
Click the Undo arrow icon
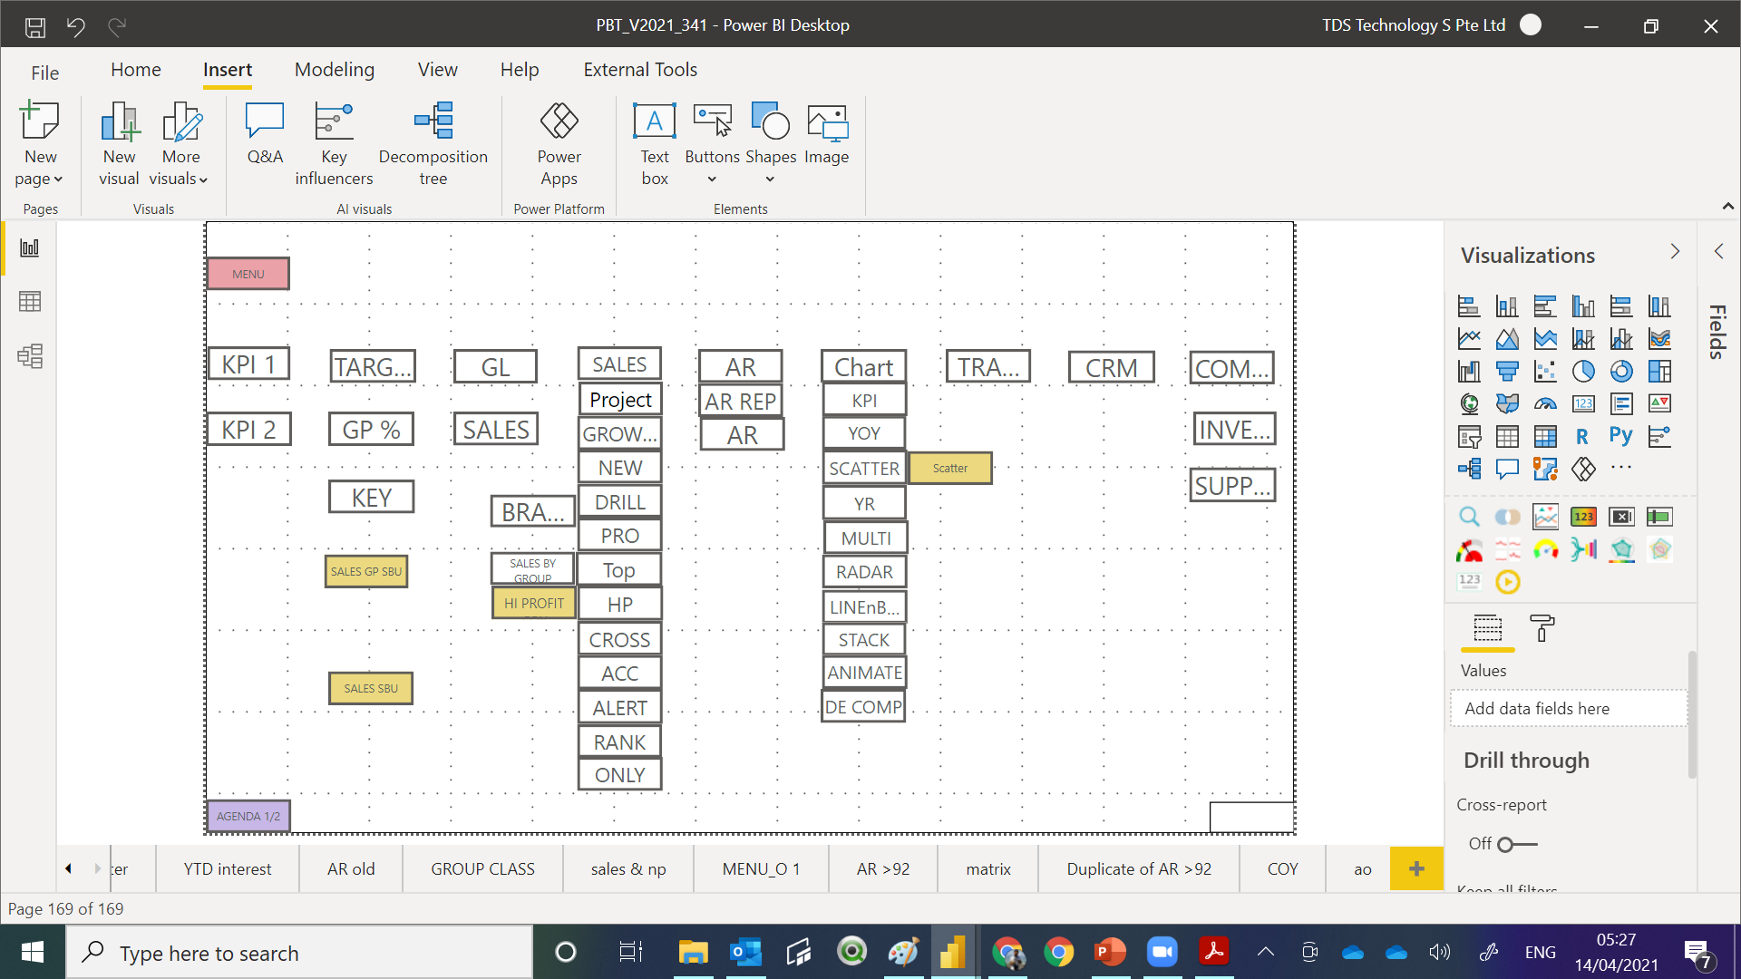coord(76,26)
